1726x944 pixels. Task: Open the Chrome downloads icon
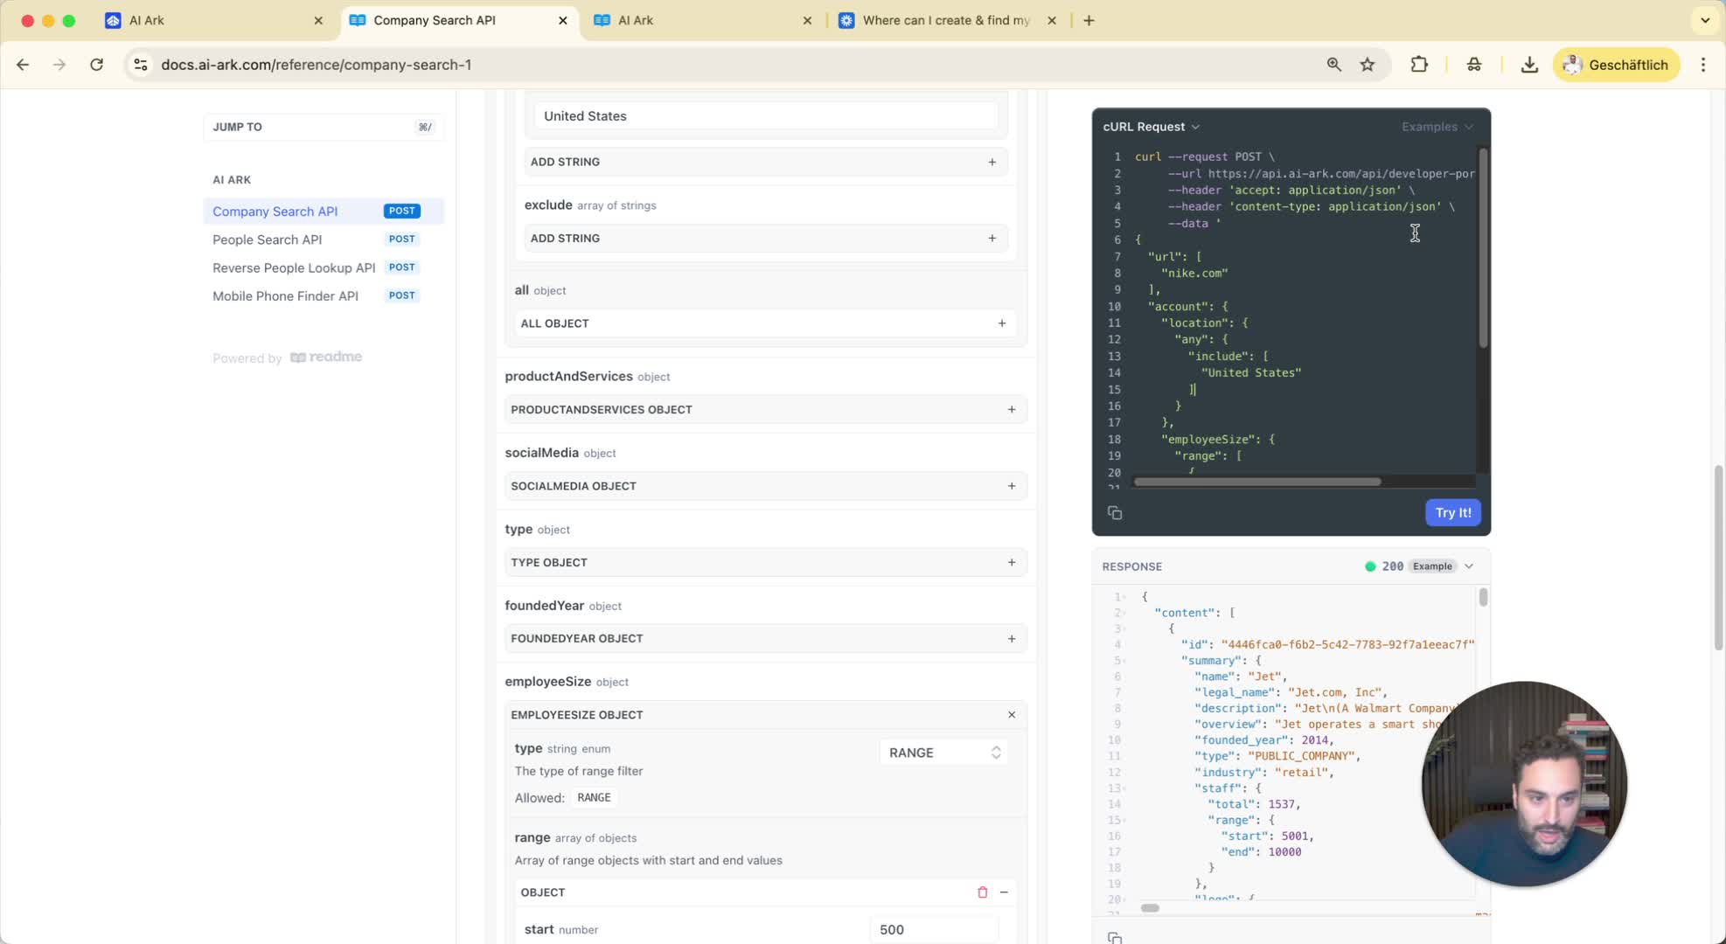click(1529, 65)
